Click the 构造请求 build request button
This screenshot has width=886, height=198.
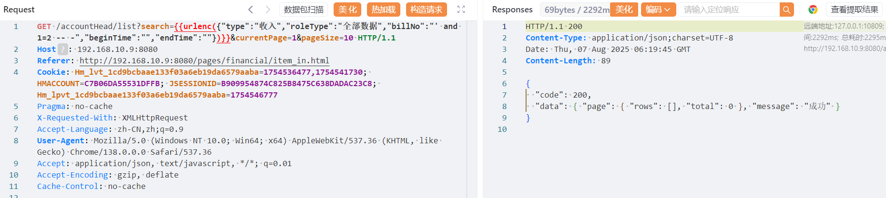(426, 10)
